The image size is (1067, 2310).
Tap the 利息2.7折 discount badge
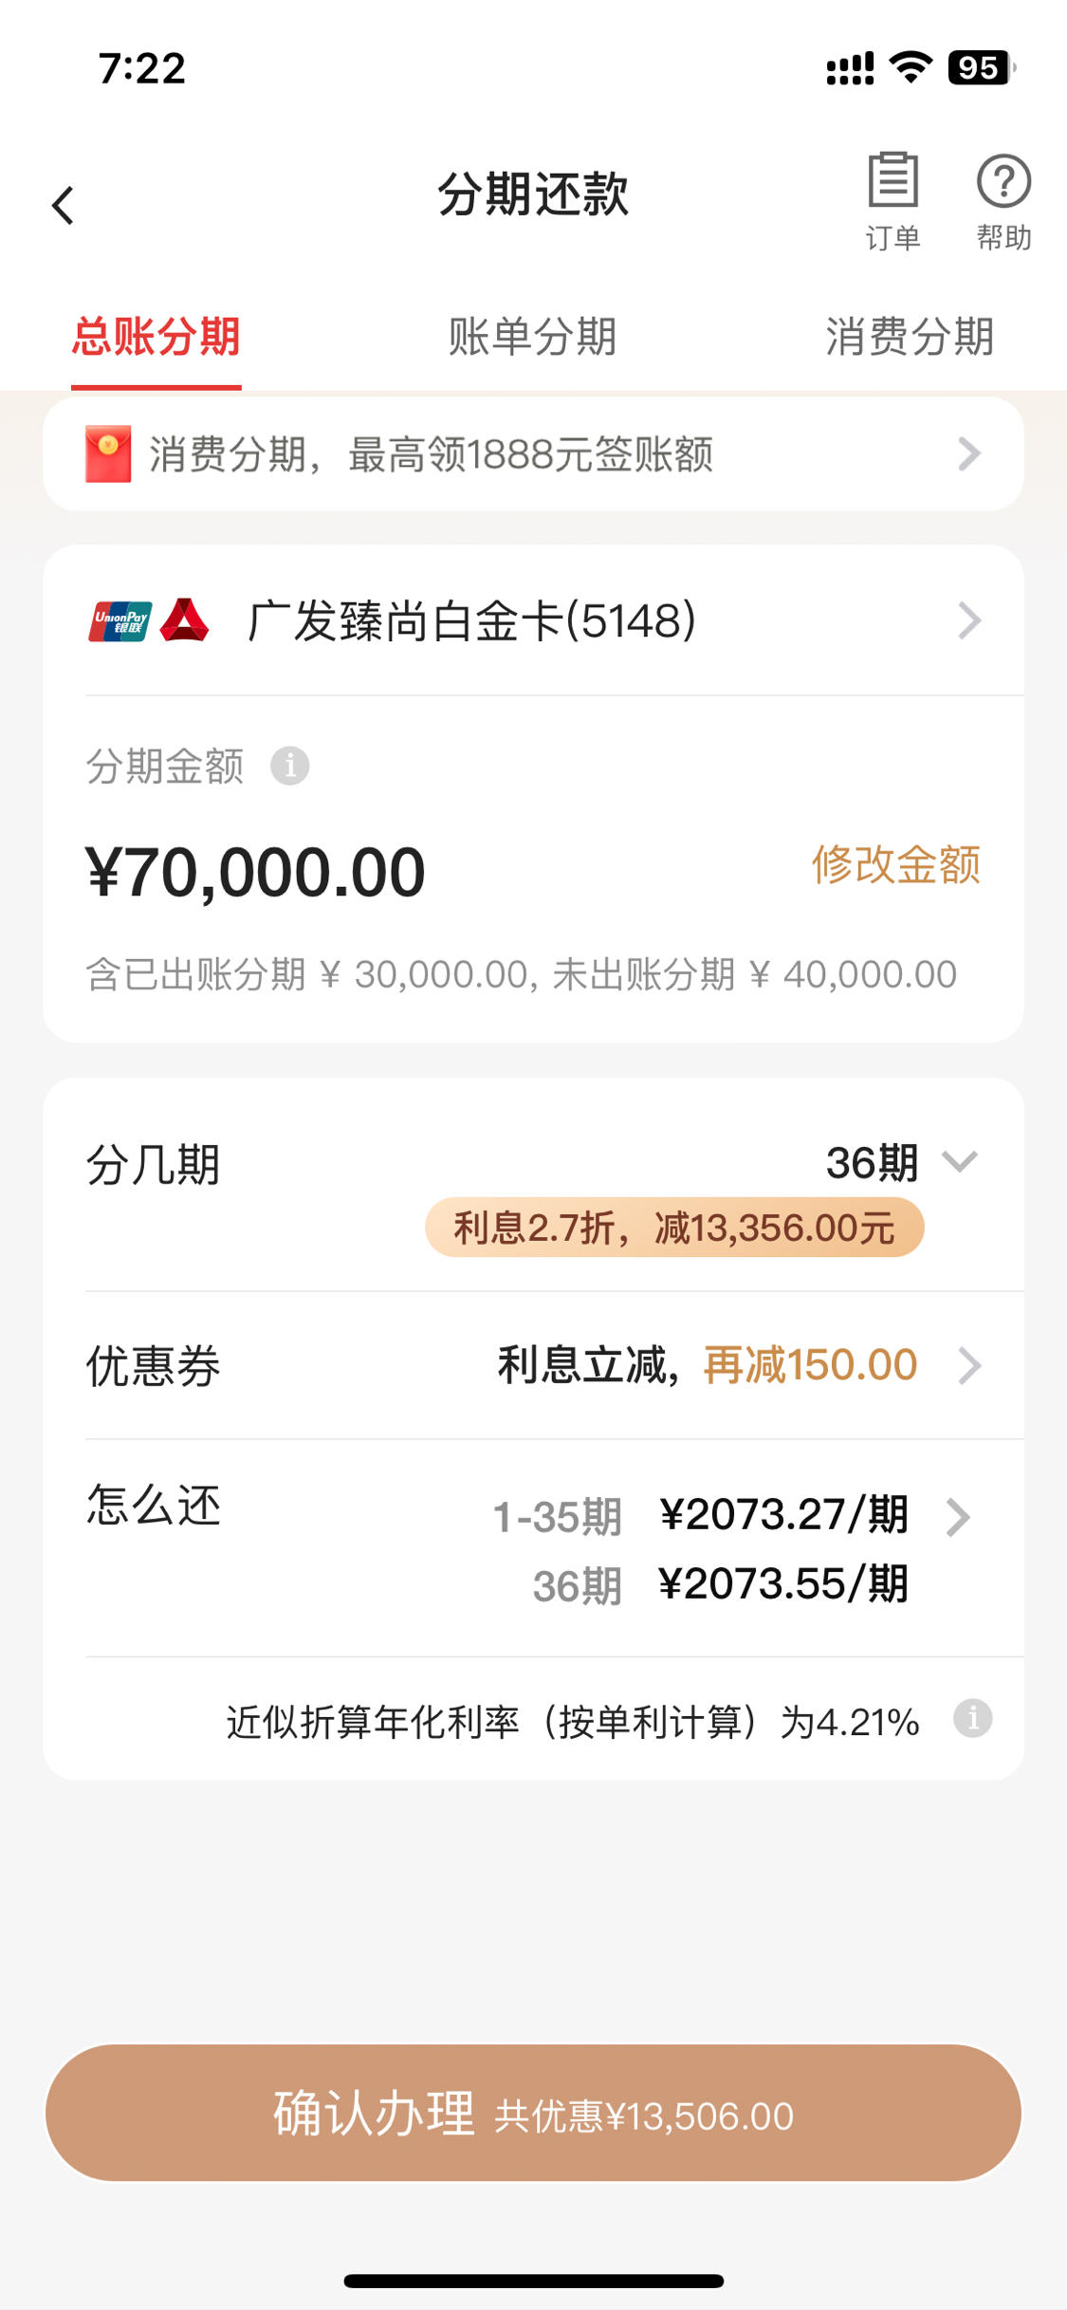pos(674,1228)
